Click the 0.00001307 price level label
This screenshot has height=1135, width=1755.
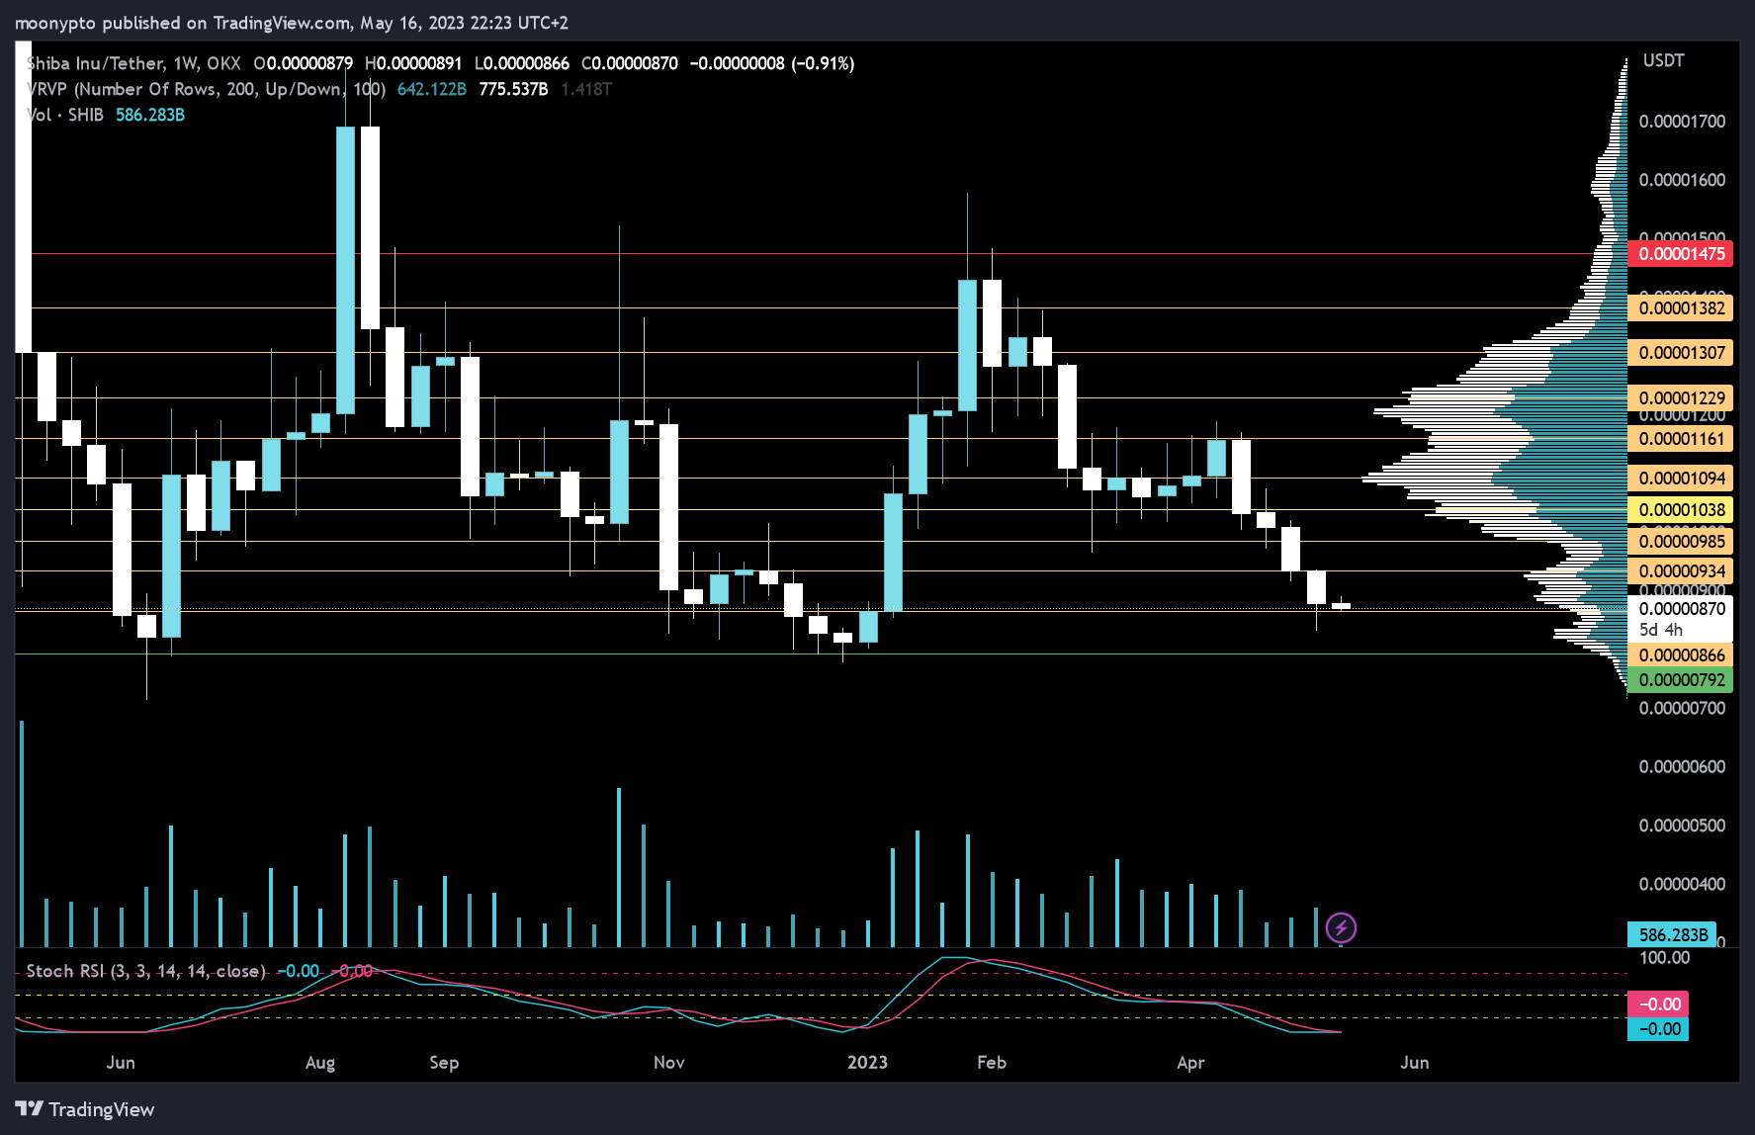pyautogui.click(x=1680, y=353)
